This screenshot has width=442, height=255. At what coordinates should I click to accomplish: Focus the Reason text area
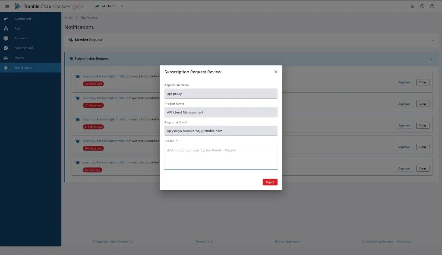click(221, 157)
